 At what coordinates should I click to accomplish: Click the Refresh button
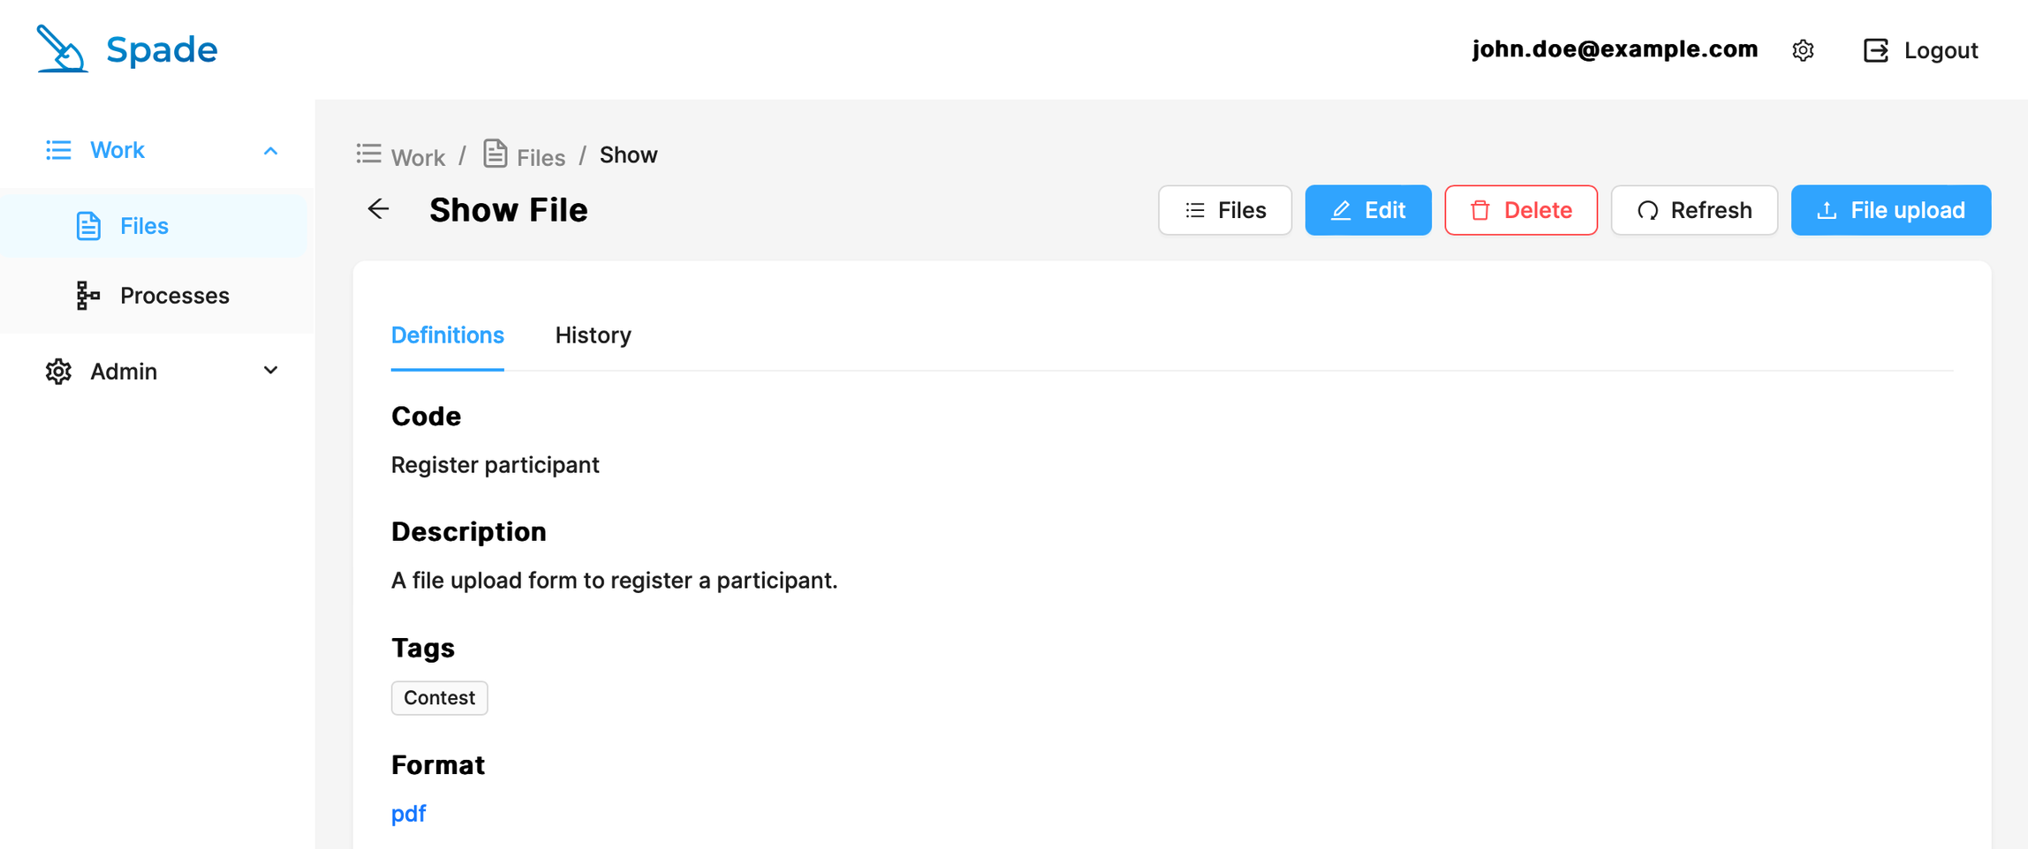(1693, 210)
